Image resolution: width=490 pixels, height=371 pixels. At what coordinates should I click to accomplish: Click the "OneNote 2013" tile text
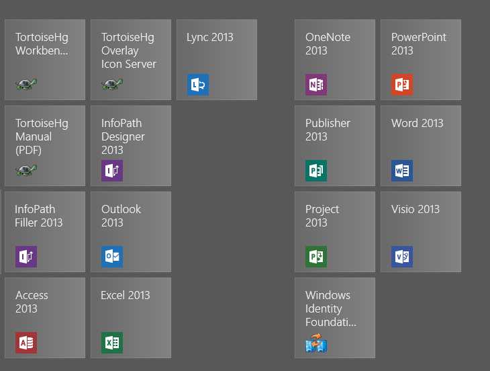click(328, 44)
